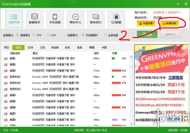Switch to the 日本 region tab
This screenshot has width=190, height=133.
pyautogui.click(x=43, y=48)
